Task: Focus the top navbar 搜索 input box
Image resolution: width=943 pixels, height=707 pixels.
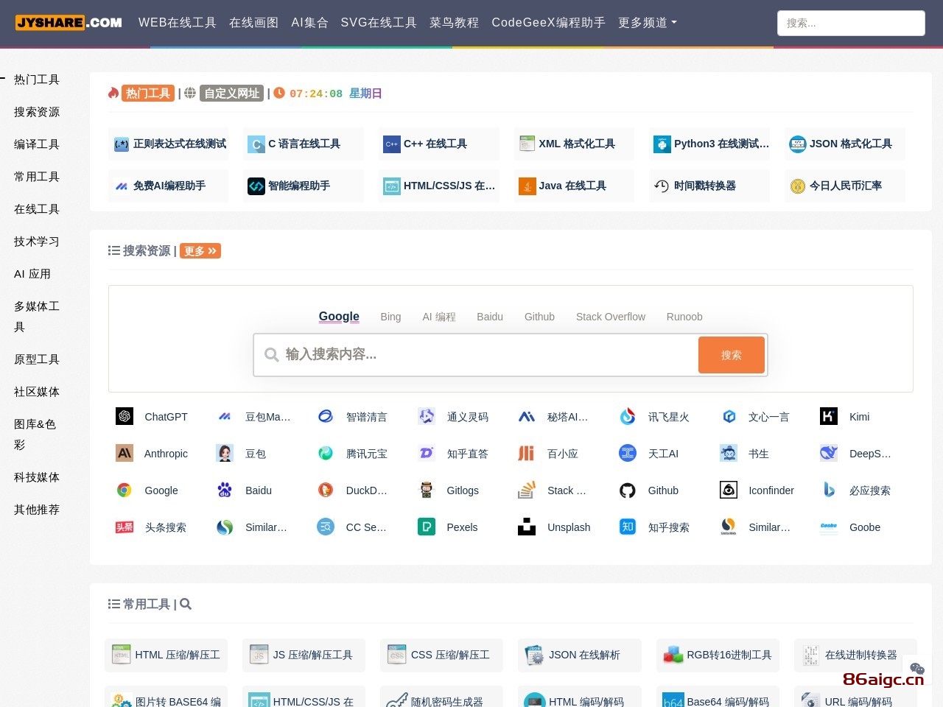Action: point(851,23)
